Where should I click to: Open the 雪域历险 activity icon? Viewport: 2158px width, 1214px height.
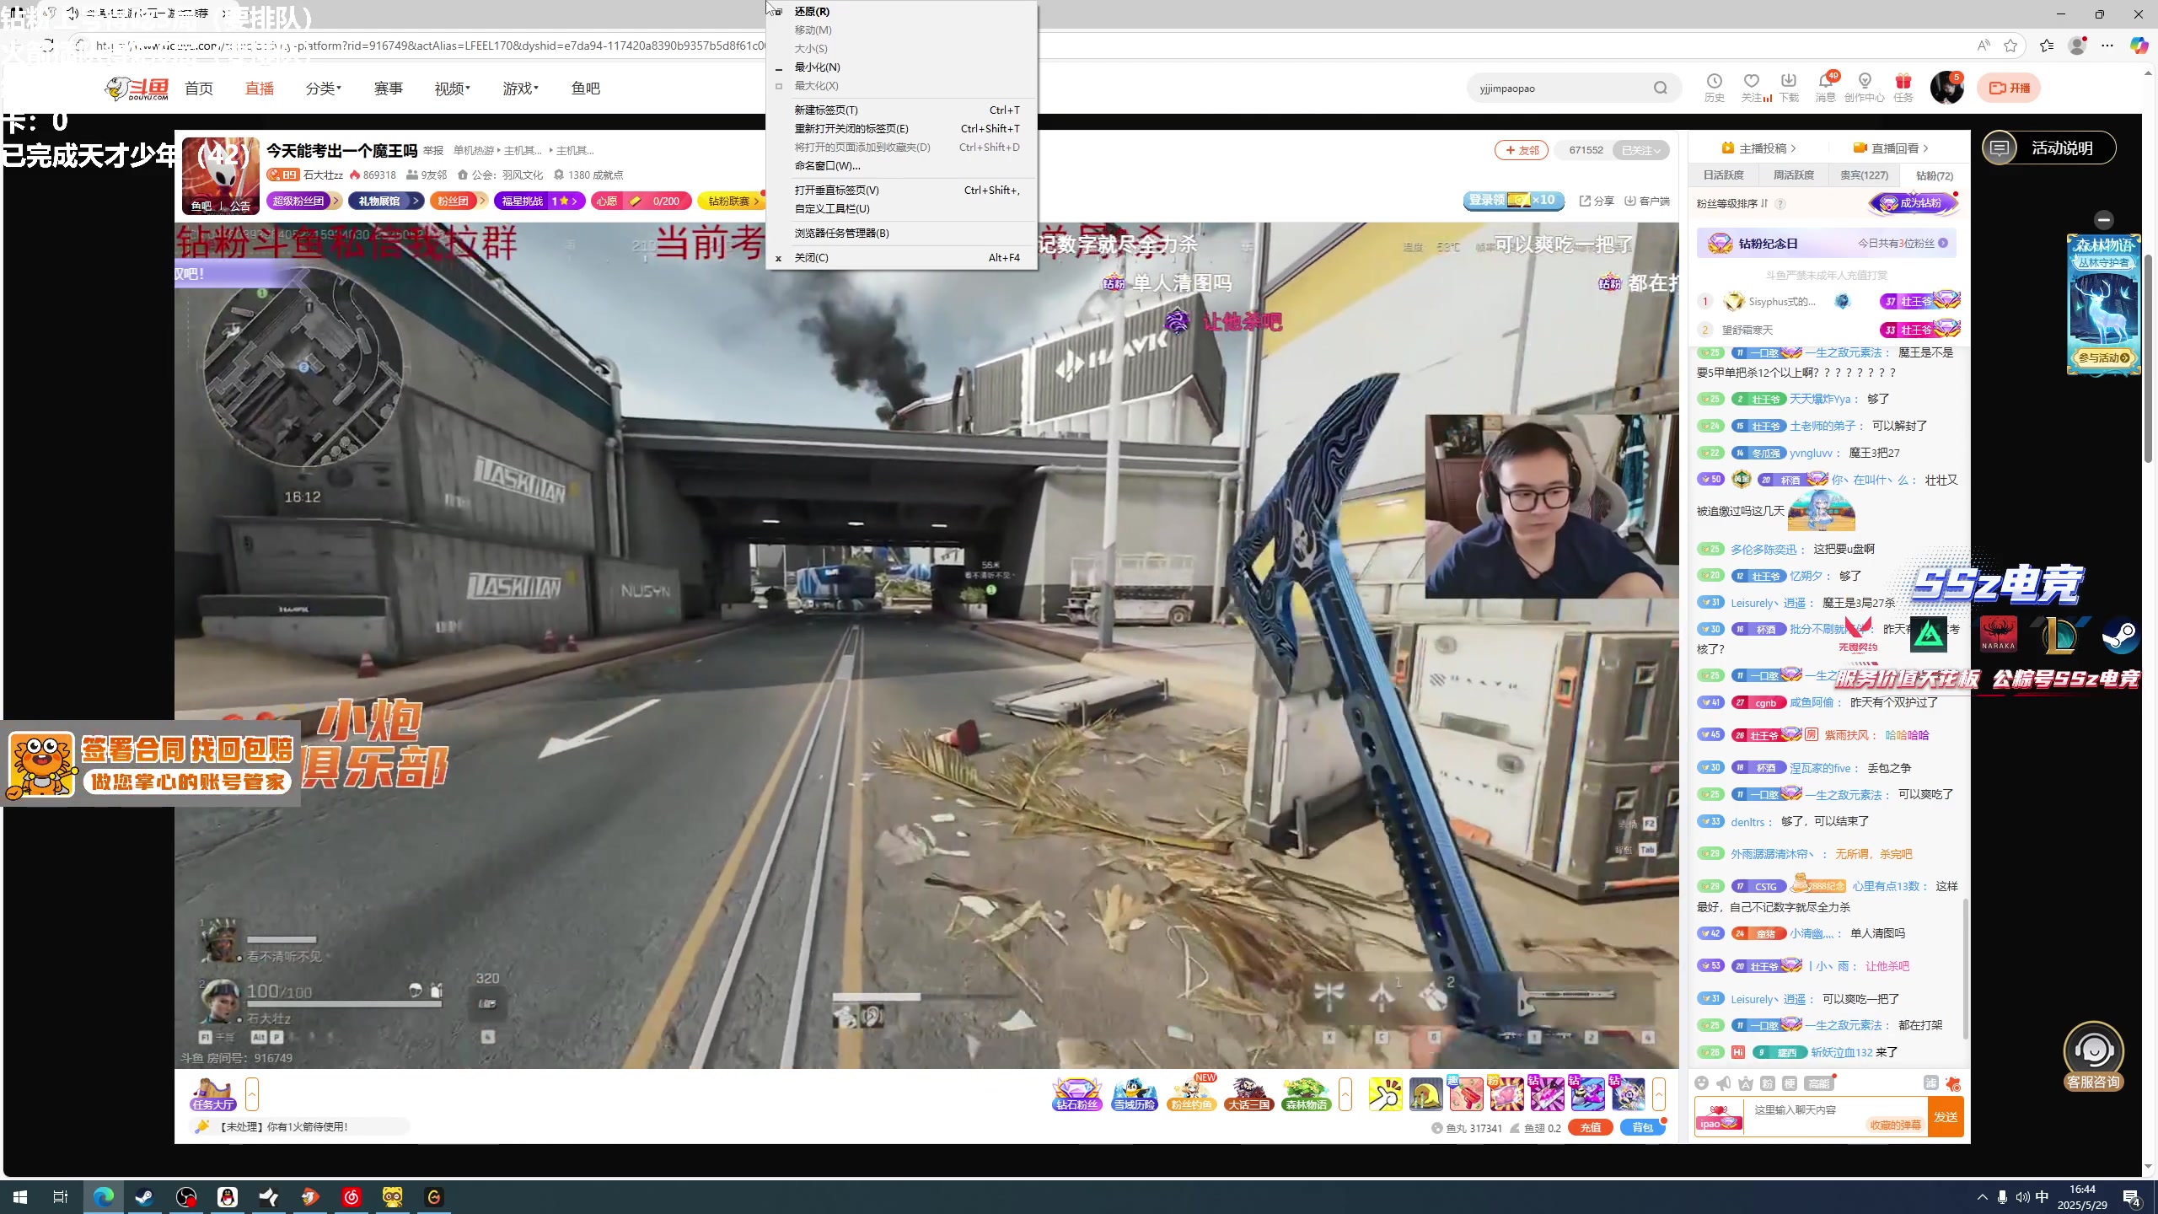click(1135, 1094)
